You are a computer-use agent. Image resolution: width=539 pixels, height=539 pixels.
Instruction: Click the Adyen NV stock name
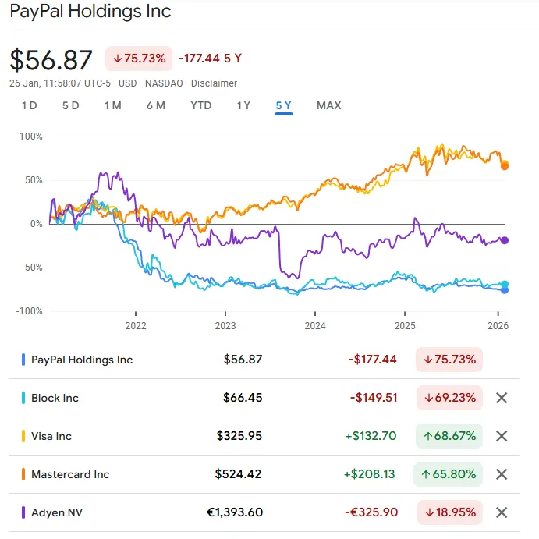coord(57,512)
